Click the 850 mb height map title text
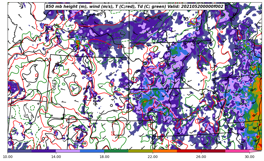The width and height of the screenshot is (264, 161). pyautogui.click(x=134, y=7)
